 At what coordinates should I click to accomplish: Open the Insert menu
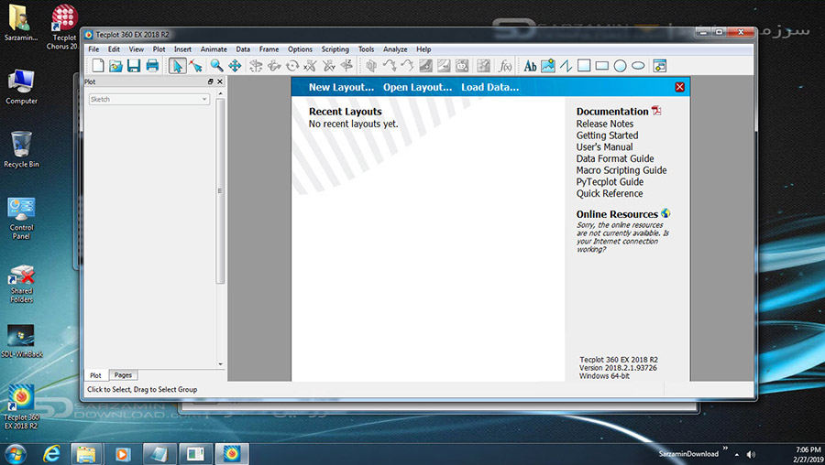click(x=182, y=49)
